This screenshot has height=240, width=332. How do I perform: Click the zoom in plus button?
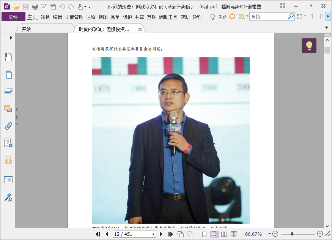pyautogui.click(x=320, y=234)
